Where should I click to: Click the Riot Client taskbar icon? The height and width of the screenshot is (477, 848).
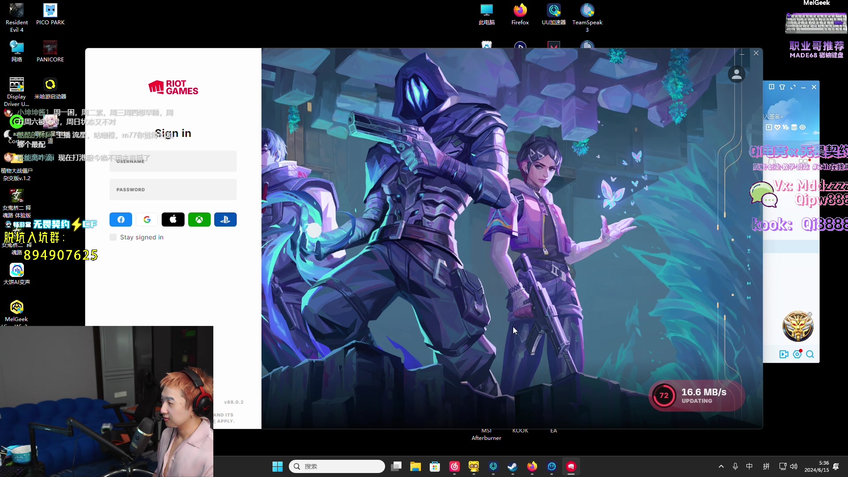click(571, 466)
